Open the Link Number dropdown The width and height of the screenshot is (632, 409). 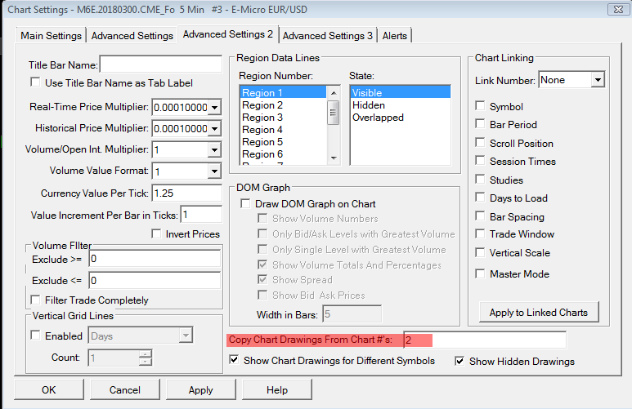pyautogui.click(x=598, y=80)
